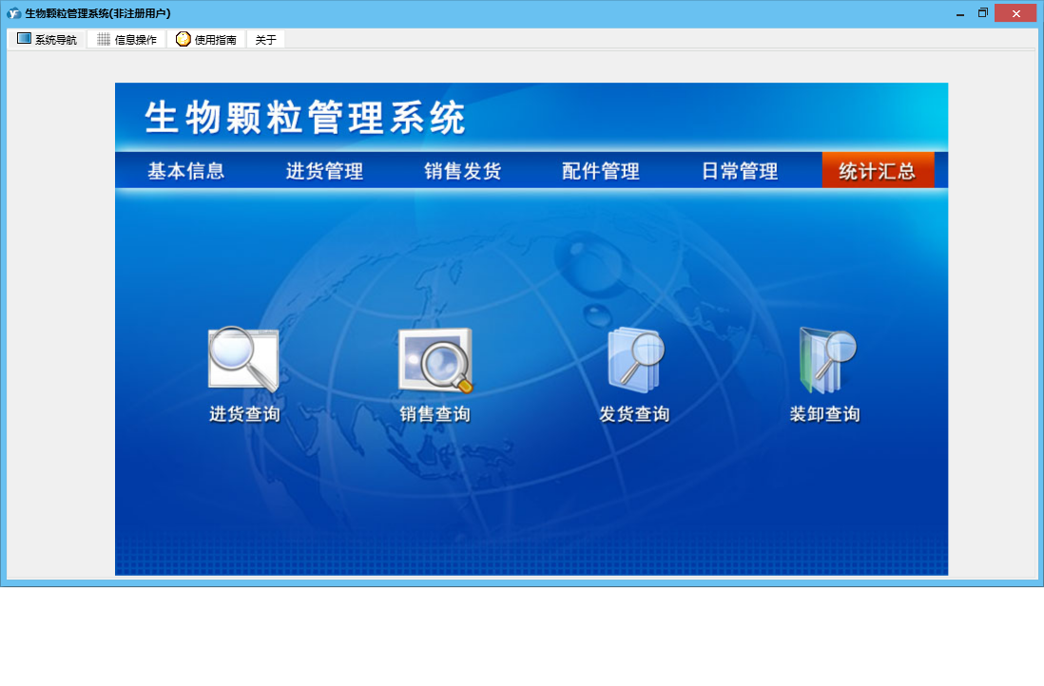Restore down the application window
Viewport: 1044px width, 686px height.
[x=983, y=13]
